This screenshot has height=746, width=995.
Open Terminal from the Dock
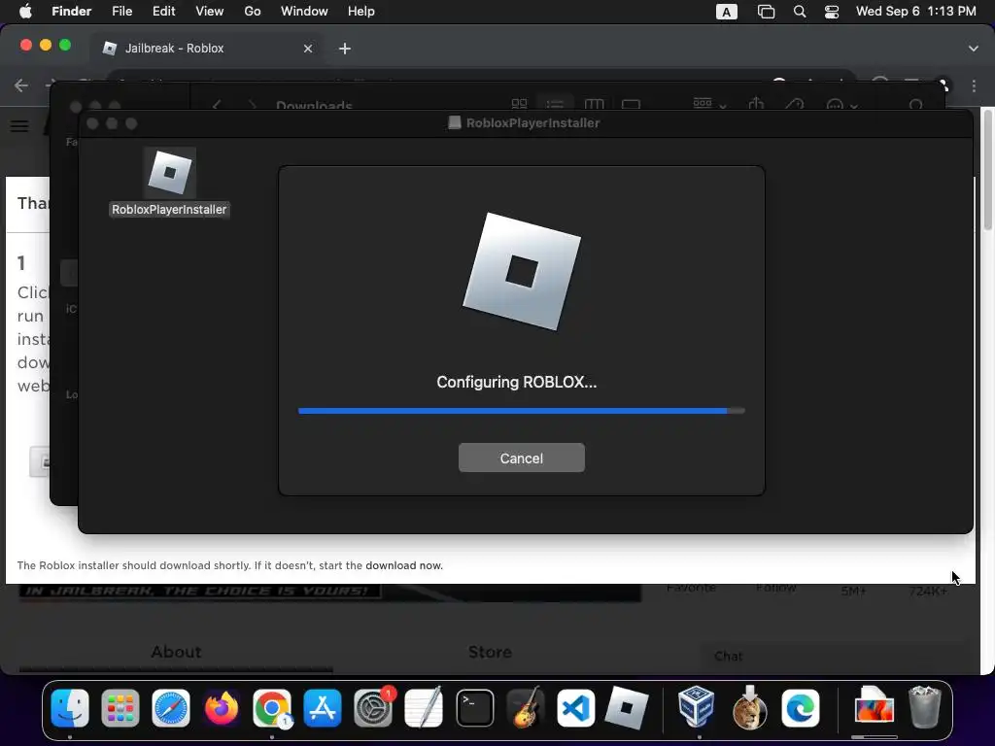474,708
